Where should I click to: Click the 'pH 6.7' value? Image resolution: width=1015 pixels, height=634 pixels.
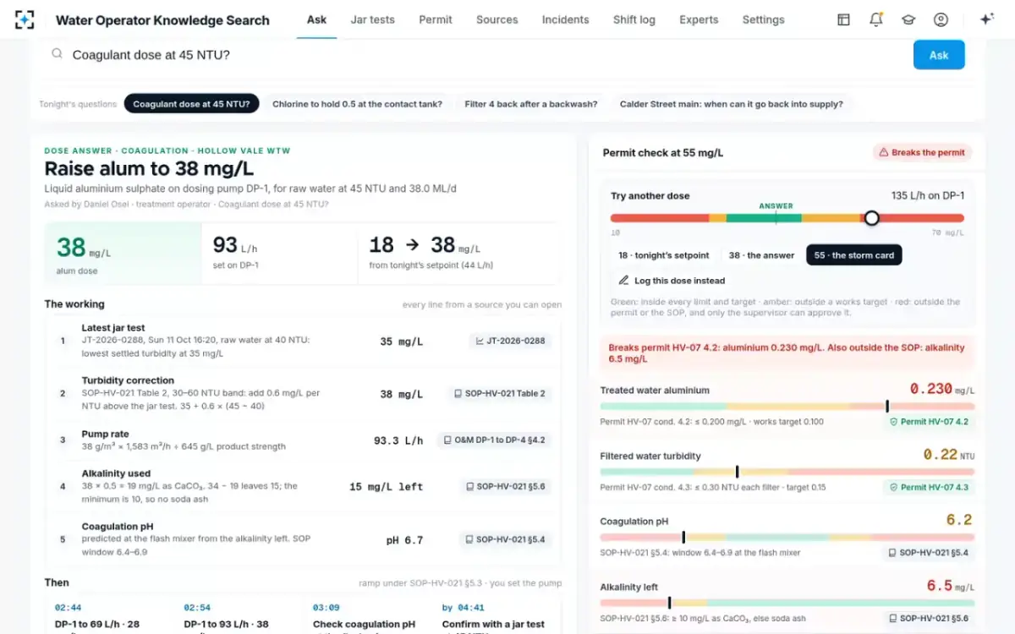405,540
